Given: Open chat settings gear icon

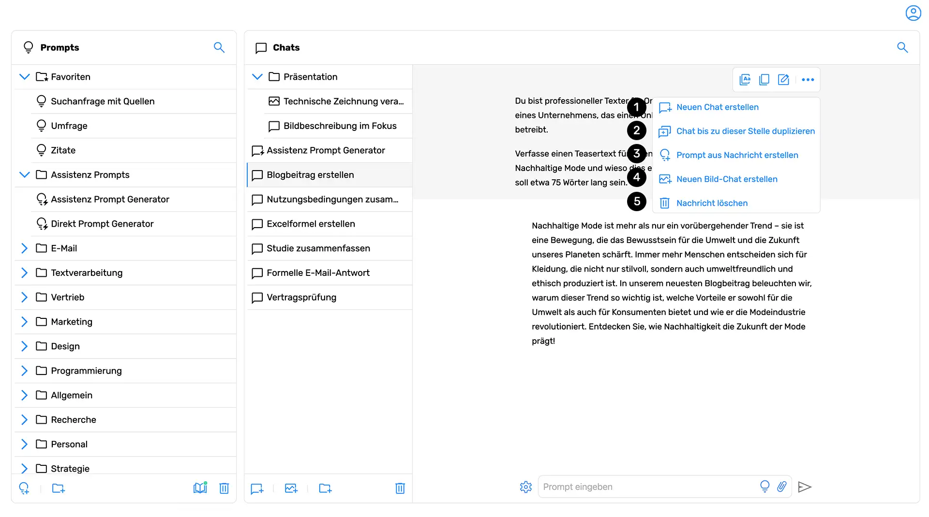Looking at the screenshot, I should coord(526,487).
